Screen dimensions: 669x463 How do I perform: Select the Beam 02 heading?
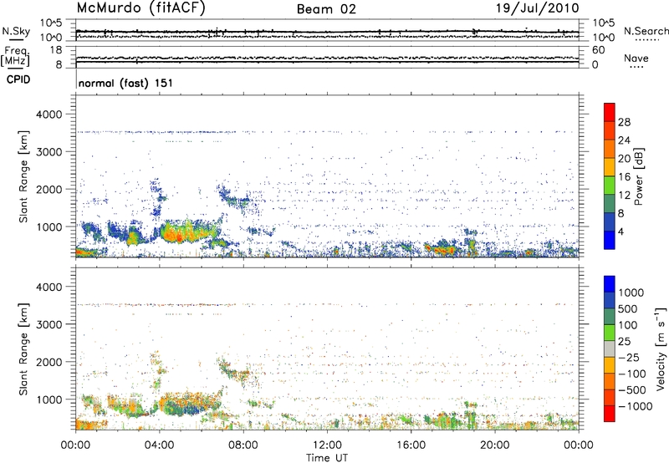coord(326,9)
